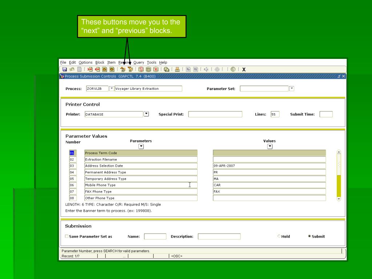The width and height of the screenshot is (372, 279).
Task: Open the Values column dropdown arrow
Action: (x=270, y=146)
